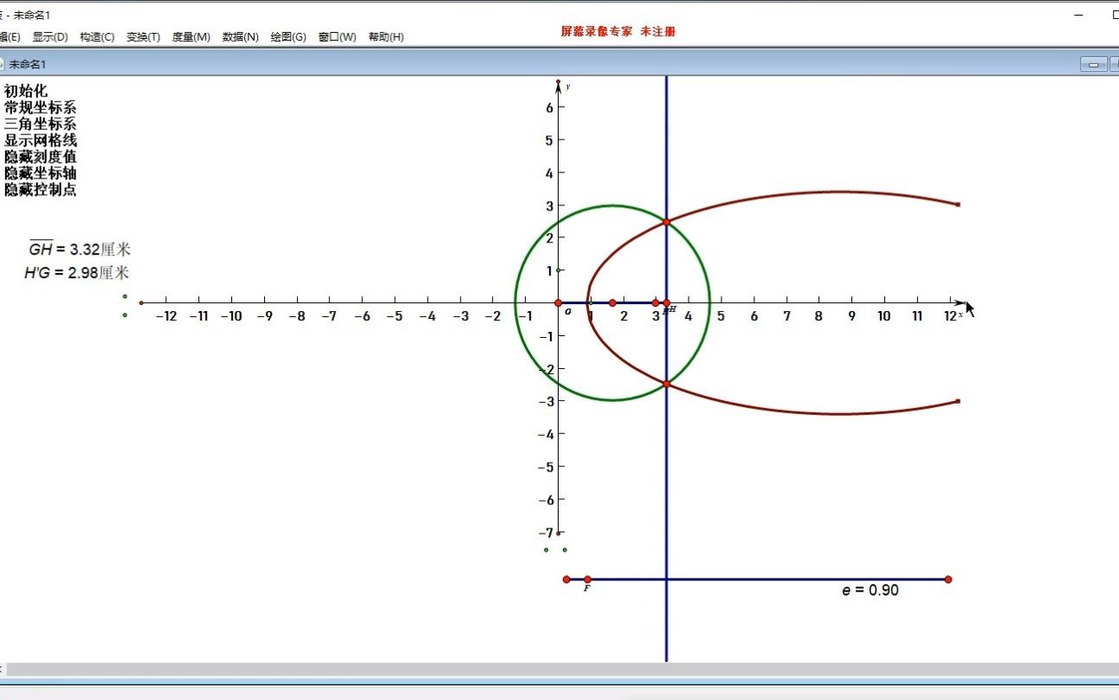1119x700 pixels.
Task: Click the x-axis tick label -12
Action: (x=165, y=316)
